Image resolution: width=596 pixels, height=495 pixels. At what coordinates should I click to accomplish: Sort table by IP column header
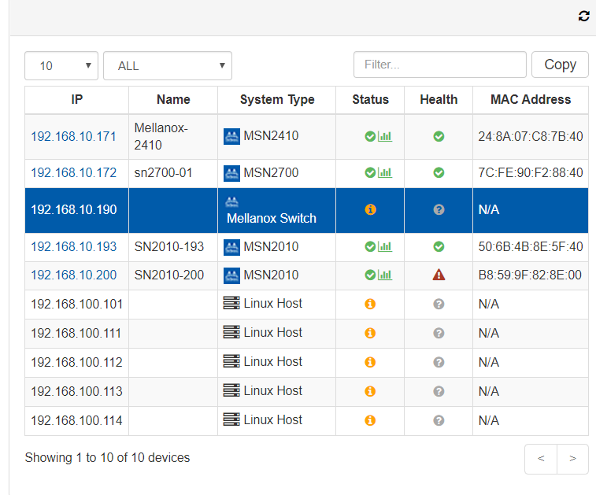click(77, 99)
